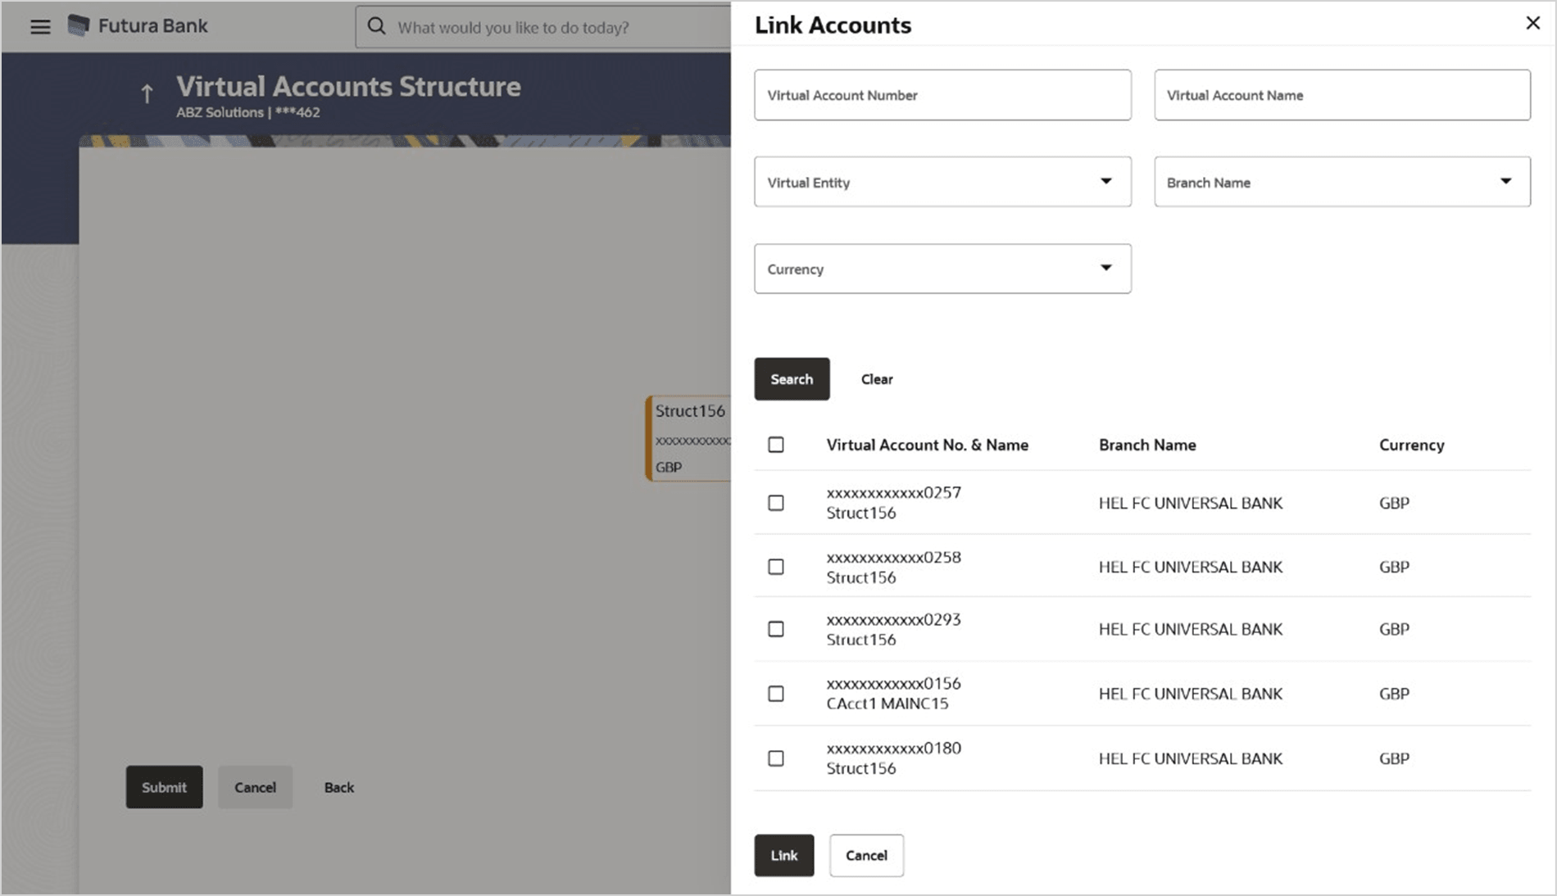
Task: Tick the checkbox for account xxxxxxxxxxxx0180
Action: click(775, 758)
